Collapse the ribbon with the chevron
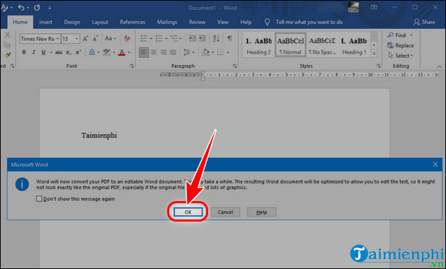This screenshot has height=269, width=446. pos(440,67)
